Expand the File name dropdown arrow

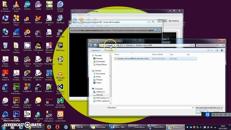pyautogui.click(x=192, y=108)
